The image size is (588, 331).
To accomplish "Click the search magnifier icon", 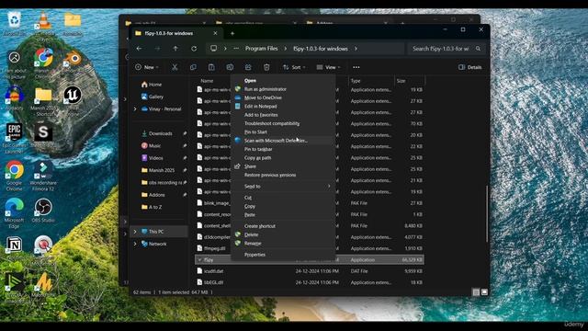I will [478, 49].
